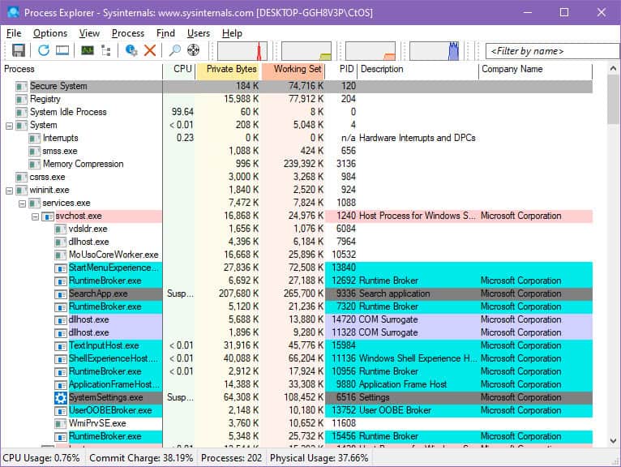
Task: Collapse the svchost.exe tree node
Action: click(35, 216)
